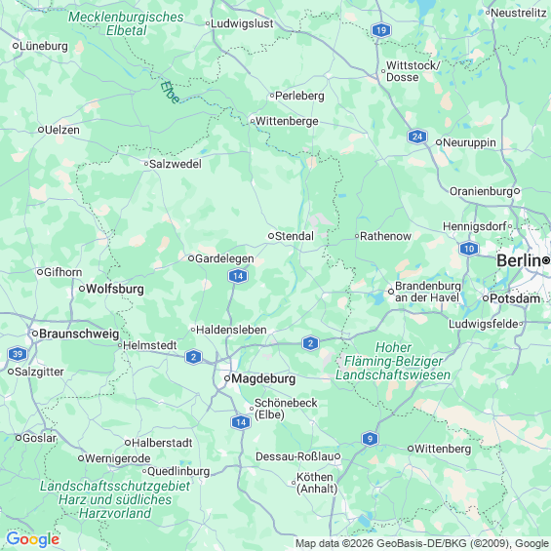The height and width of the screenshot is (551, 551).
Task: Select the Magdeburg city label
Action: pyautogui.click(x=263, y=378)
